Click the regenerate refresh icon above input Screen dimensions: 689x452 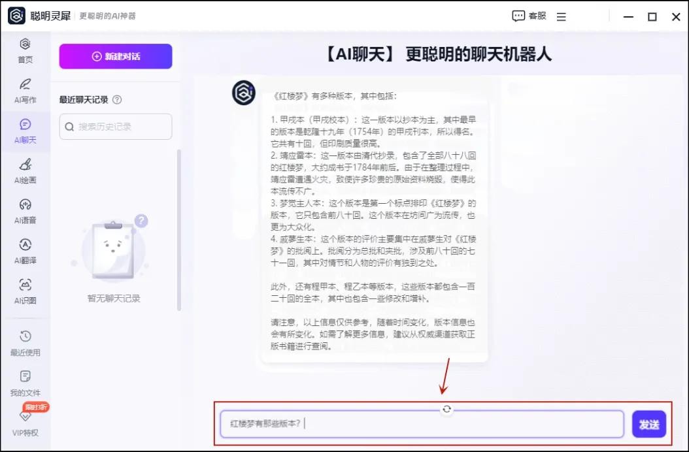(x=446, y=409)
